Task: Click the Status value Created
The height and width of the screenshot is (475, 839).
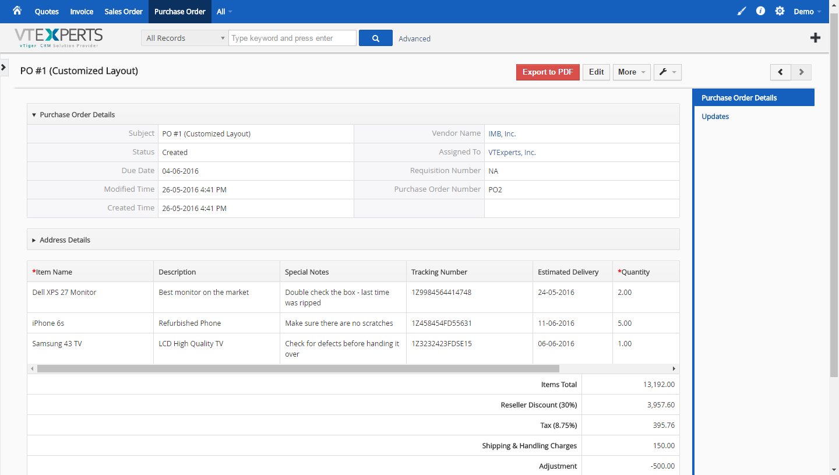Action: [x=175, y=153]
